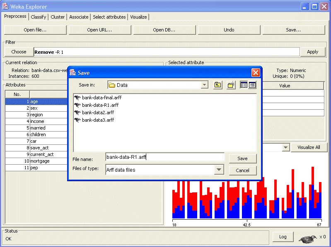The height and width of the screenshot is (247, 331).
Task: Switch to Details view icon
Action: pyautogui.click(x=252, y=85)
